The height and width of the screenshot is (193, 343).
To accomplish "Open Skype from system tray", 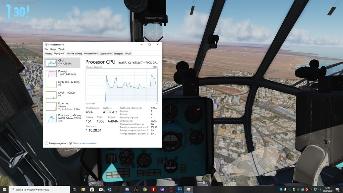I will (x=281, y=189).
